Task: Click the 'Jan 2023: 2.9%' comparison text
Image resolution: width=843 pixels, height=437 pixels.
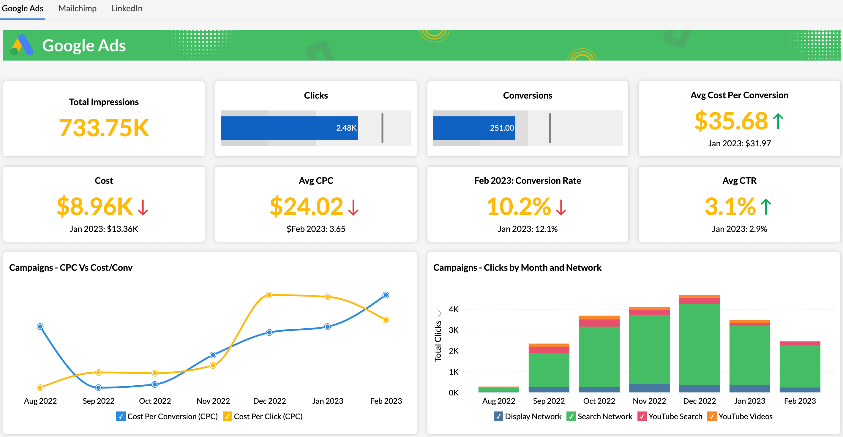Action: [x=739, y=229]
